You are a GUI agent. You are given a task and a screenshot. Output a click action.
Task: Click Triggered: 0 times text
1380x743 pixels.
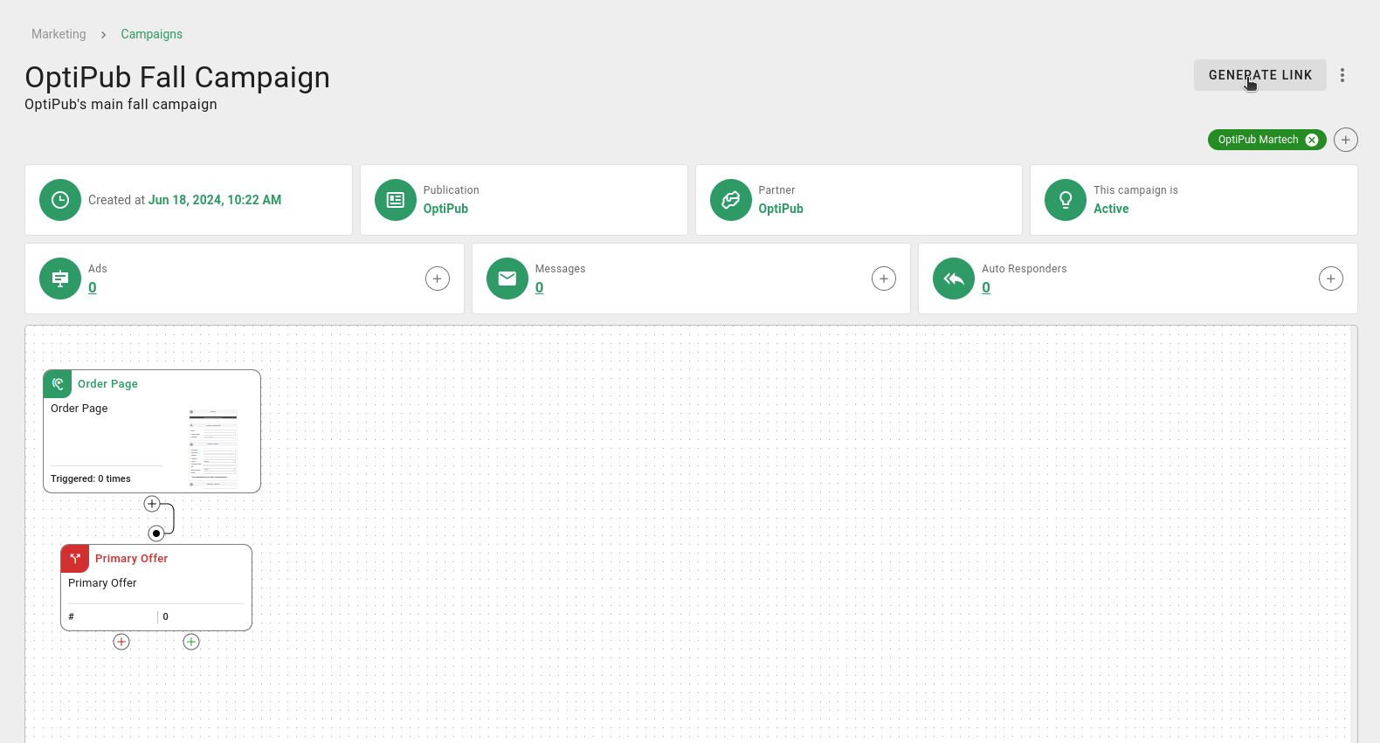click(91, 478)
